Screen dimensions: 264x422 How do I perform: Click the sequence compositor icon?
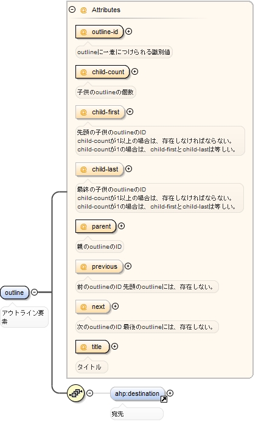(75, 393)
